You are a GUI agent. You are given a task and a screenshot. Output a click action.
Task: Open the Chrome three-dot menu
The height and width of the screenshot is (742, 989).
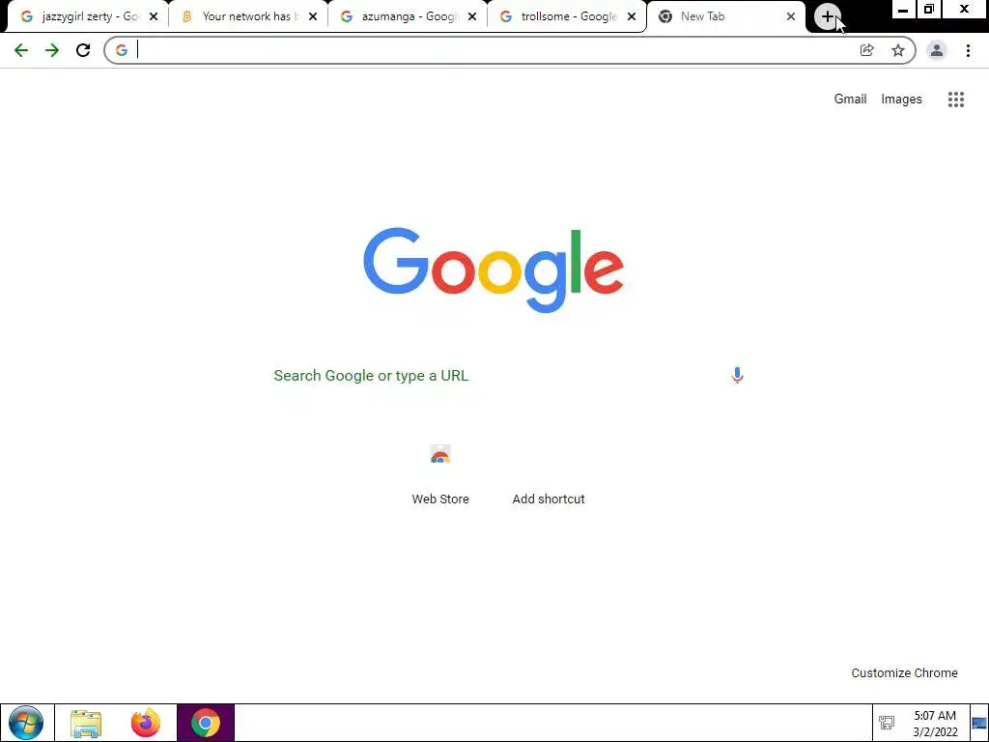click(x=968, y=50)
